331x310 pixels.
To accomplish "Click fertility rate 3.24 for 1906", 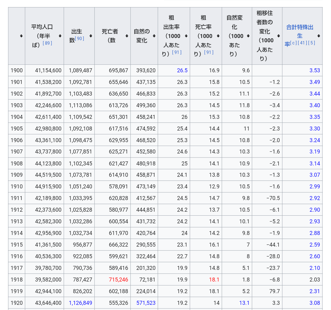I will (315, 140).
